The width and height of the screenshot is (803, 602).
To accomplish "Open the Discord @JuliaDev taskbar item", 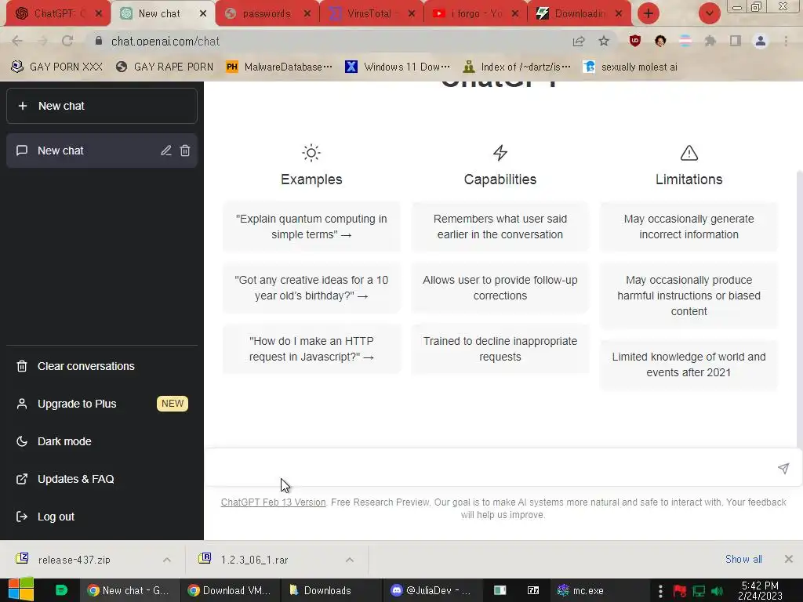I will click(x=432, y=590).
